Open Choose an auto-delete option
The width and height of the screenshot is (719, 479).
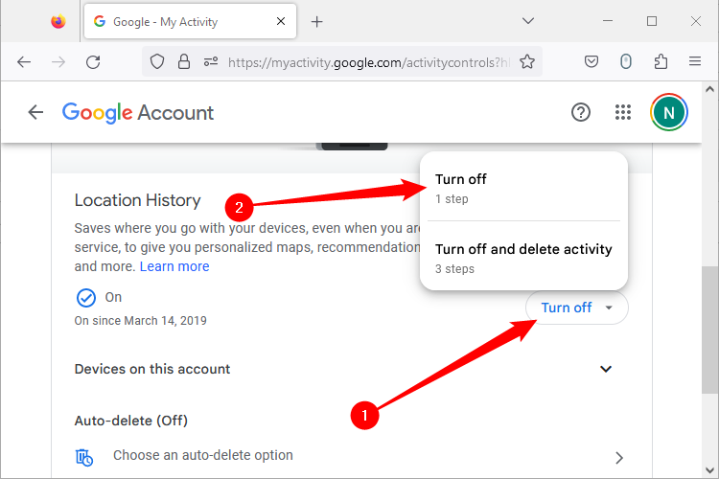351,456
